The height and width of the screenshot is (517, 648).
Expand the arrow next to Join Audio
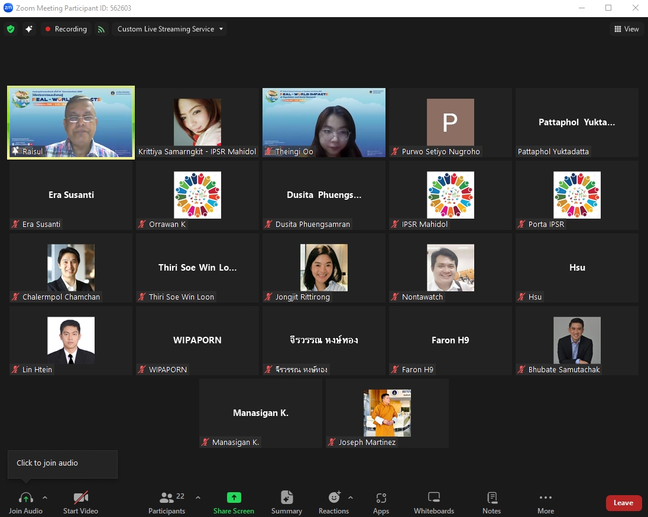point(45,498)
